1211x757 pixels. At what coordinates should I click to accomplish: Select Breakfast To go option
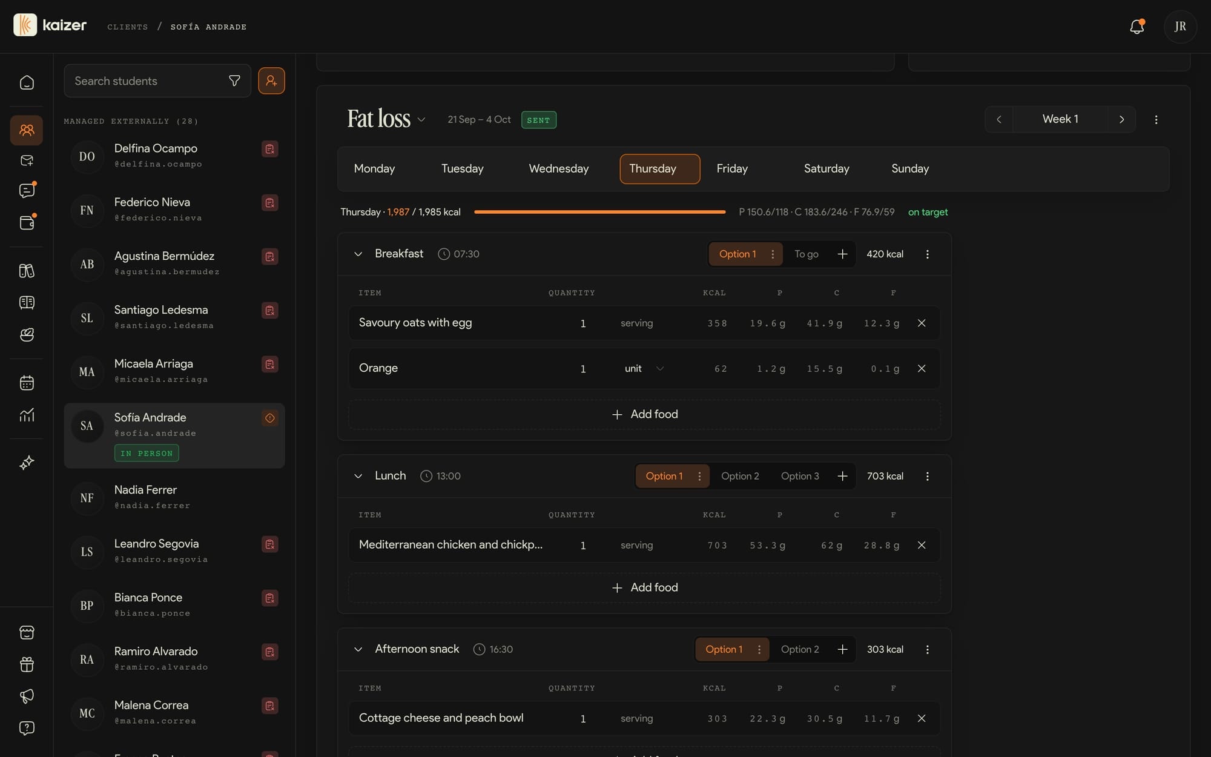point(807,254)
